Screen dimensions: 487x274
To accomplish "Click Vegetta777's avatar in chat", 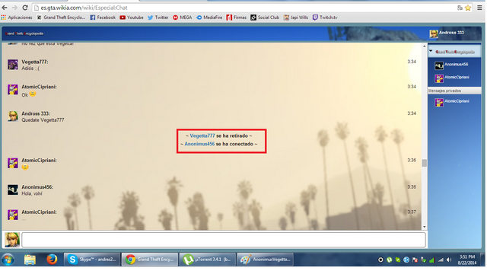I will [13, 64].
